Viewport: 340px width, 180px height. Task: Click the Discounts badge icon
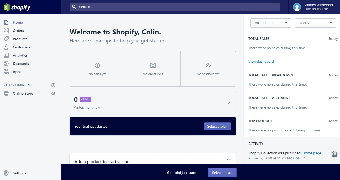point(6,64)
